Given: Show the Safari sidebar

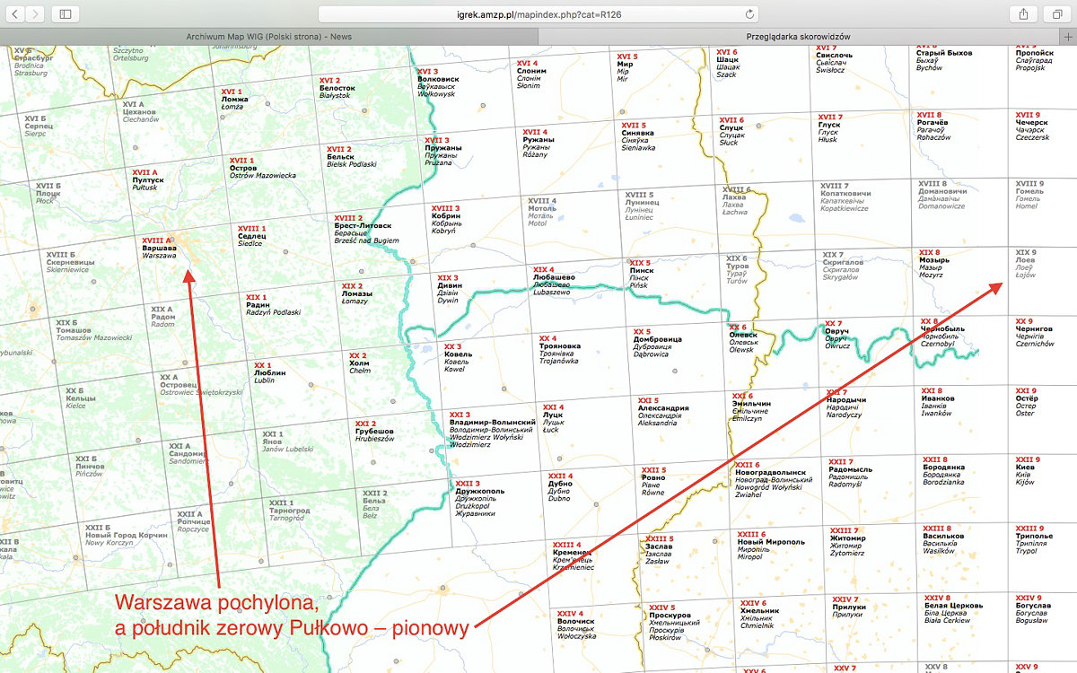Looking at the screenshot, I should [65, 13].
